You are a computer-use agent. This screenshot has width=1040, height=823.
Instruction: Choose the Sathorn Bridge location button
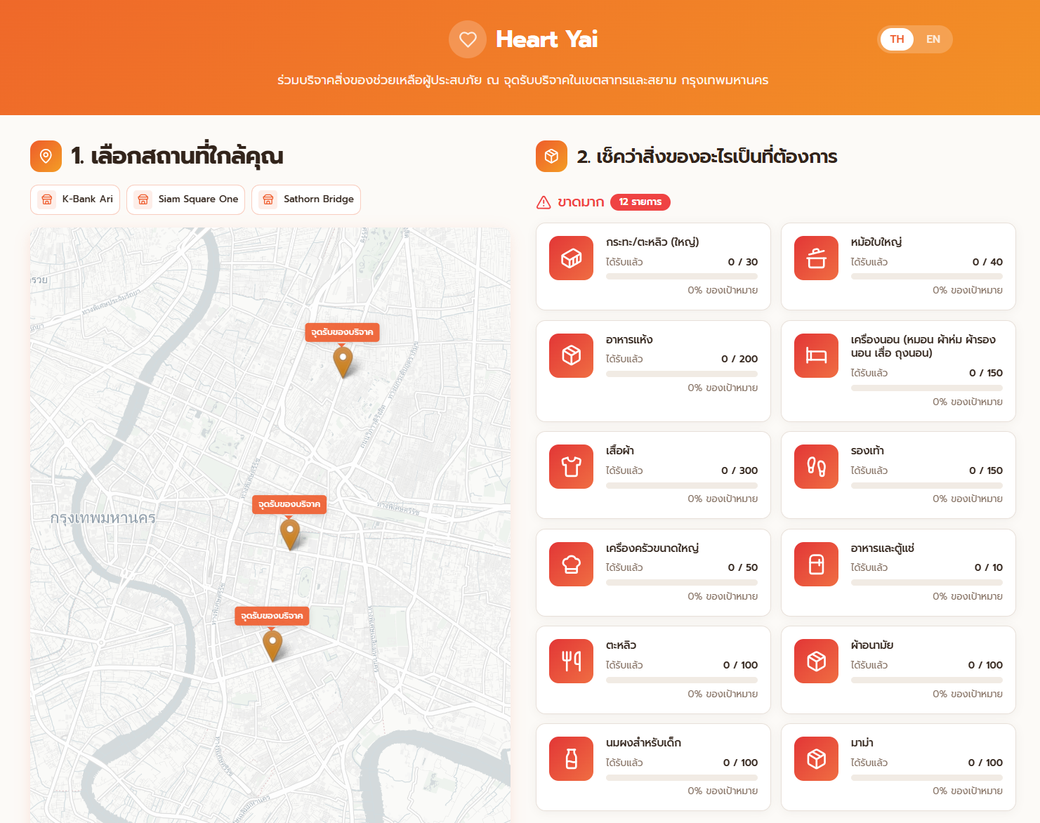(x=306, y=199)
